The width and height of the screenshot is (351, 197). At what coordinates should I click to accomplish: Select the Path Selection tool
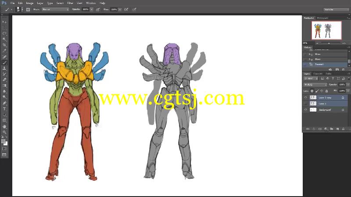tap(4, 115)
